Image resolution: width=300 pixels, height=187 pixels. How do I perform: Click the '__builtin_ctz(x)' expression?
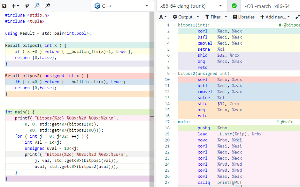pos(86,82)
